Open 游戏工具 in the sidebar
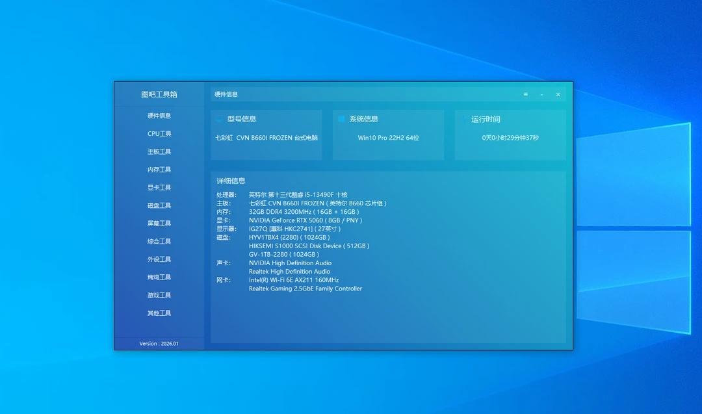Image resolution: width=702 pixels, height=414 pixels. point(159,295)
